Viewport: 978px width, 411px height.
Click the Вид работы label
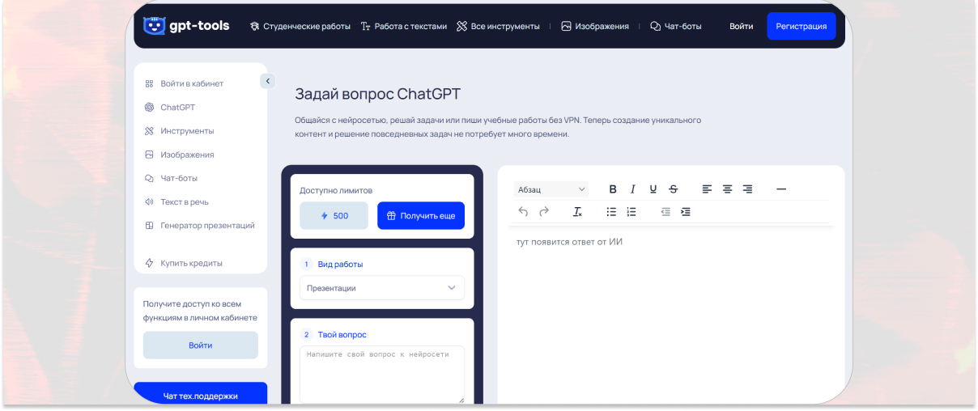(341, 264)
